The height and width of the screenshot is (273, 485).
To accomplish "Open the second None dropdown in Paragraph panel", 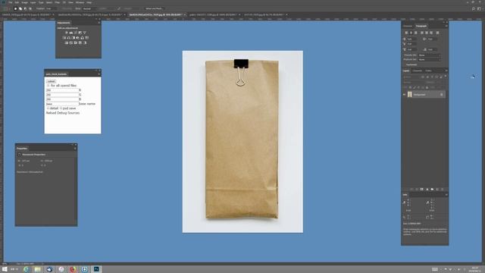I will pyautogui.click(x=430, y=59).
